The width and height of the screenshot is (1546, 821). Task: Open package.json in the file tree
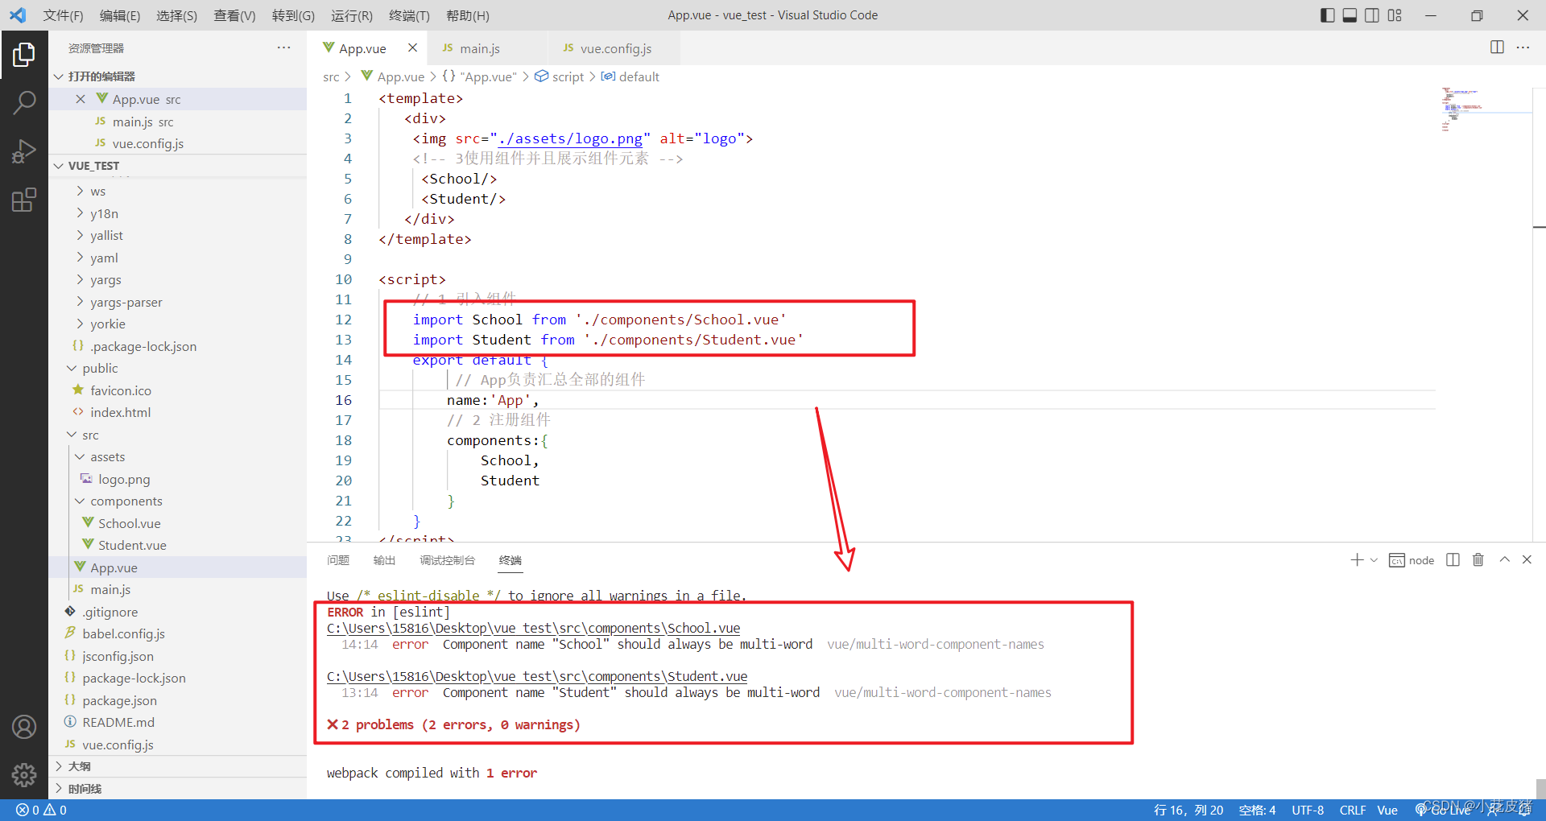point(177,700)
